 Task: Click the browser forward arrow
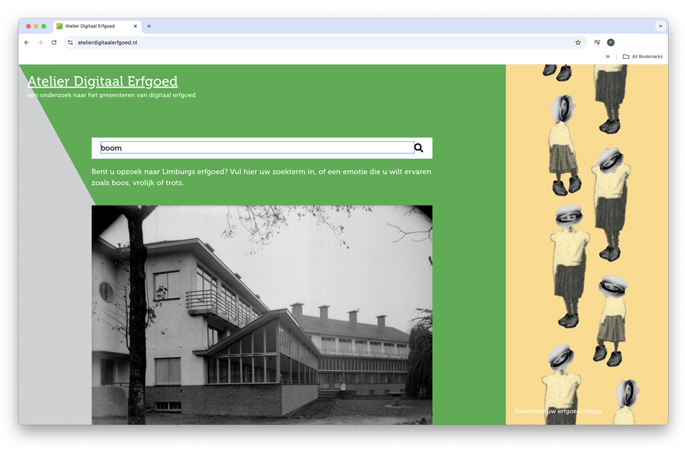(40, 42)
